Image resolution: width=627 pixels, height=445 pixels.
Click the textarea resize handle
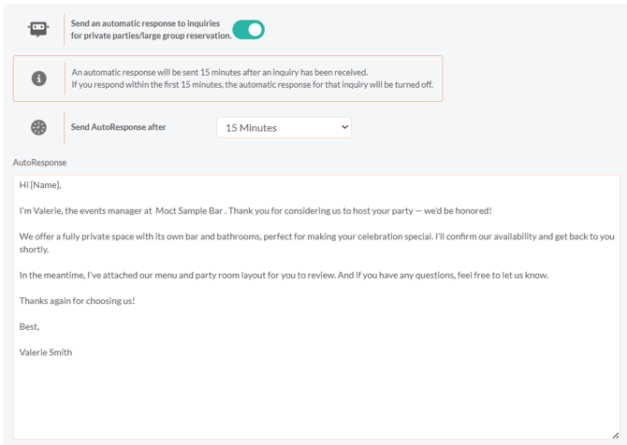pos(614,435)
